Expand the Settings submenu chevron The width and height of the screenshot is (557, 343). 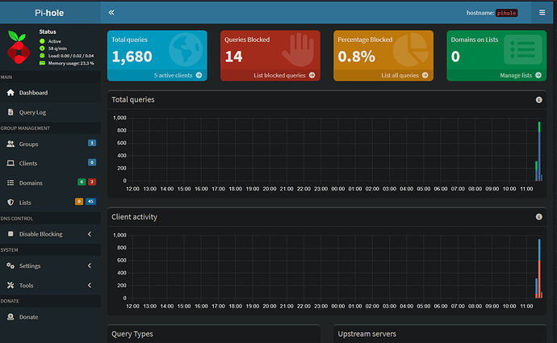[x=90, y=266]
